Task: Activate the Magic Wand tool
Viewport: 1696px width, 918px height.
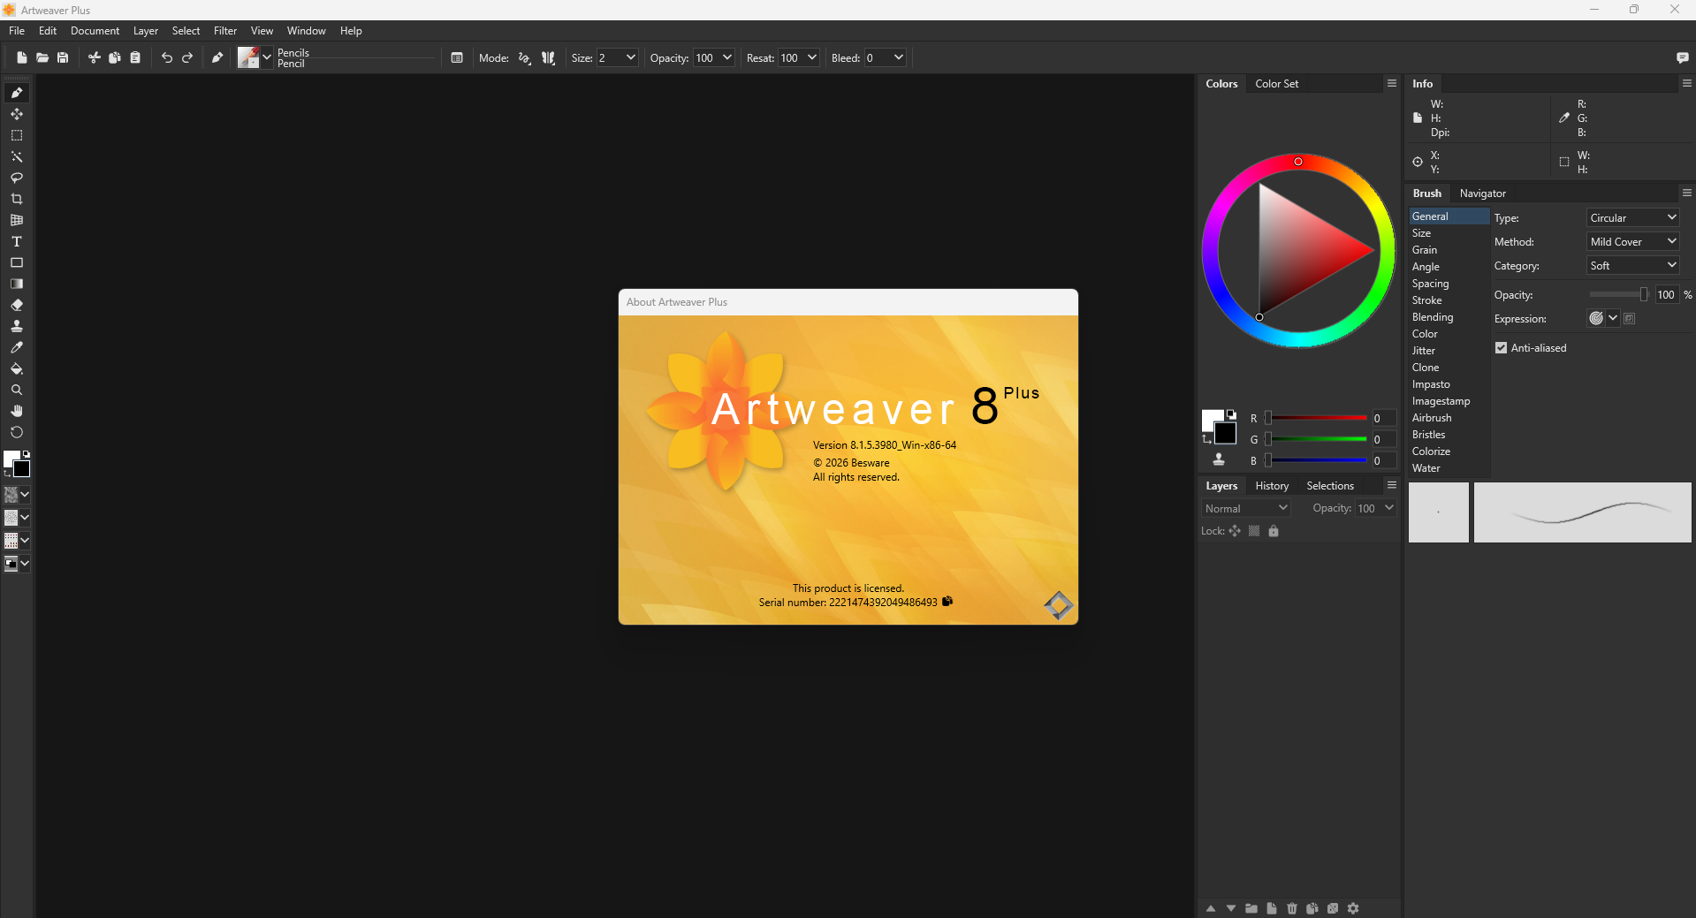Action: (x=17, y=156)
